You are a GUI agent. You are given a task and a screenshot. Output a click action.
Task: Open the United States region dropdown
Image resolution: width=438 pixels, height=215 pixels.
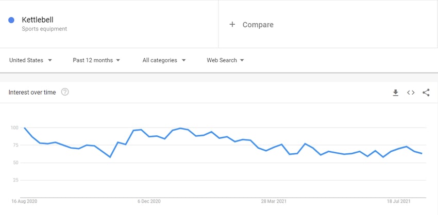[x=31, y=60]
